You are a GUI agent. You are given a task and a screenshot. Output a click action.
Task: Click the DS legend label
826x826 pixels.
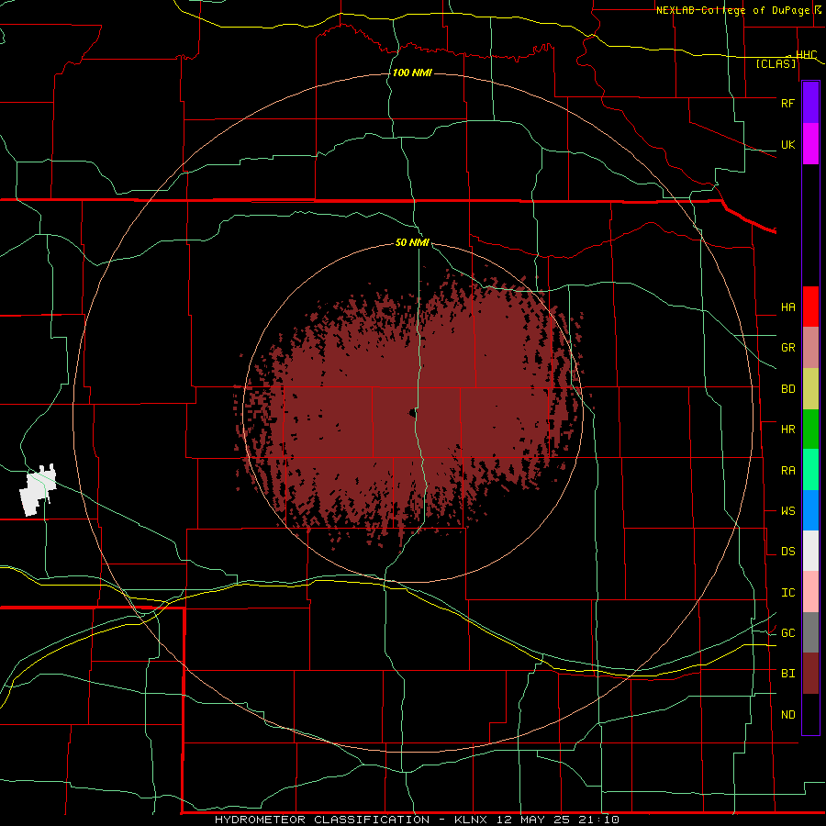click(787, 552)
